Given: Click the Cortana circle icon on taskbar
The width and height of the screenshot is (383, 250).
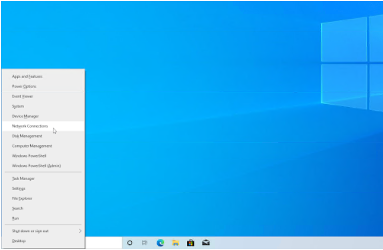Looking at the screenshot, I should tap(130, 243).
